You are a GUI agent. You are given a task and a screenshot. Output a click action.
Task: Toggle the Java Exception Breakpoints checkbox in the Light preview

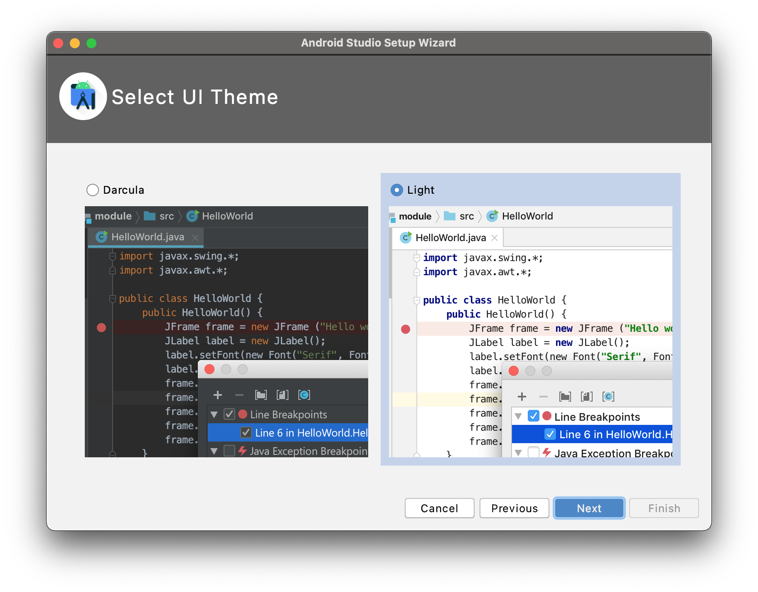[534, 452]
